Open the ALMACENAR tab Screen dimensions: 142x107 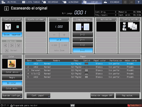[x=71, y=2]
